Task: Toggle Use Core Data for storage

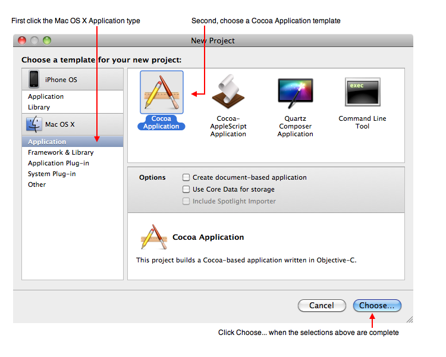Action: 187,189
